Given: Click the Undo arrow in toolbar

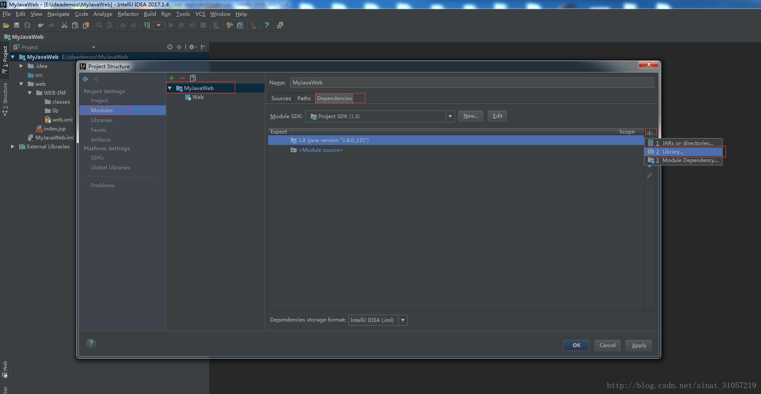Looking at the screenshot, I should [41, 25].
